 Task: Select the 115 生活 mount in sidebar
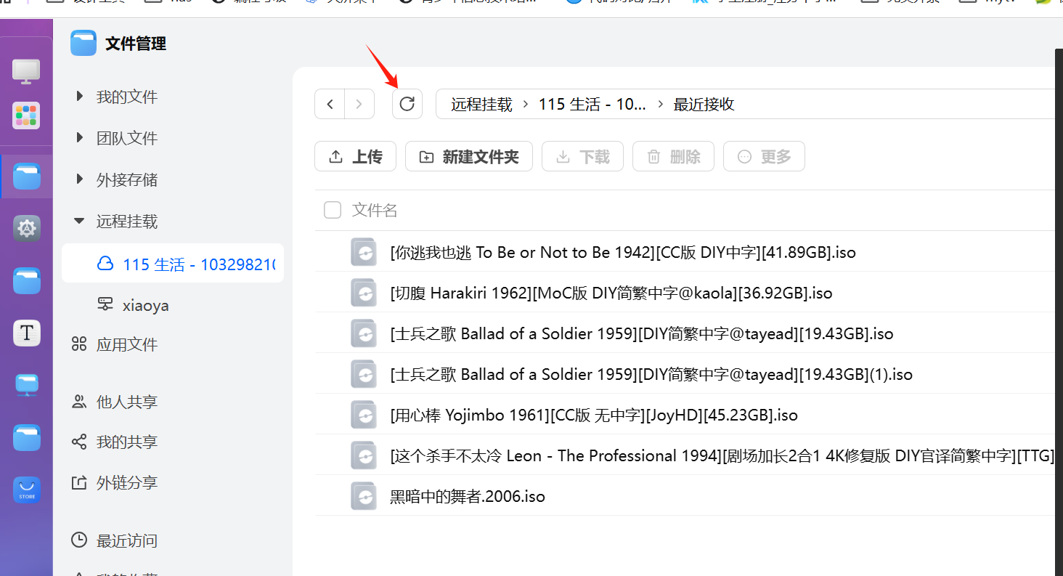(173, 263)
